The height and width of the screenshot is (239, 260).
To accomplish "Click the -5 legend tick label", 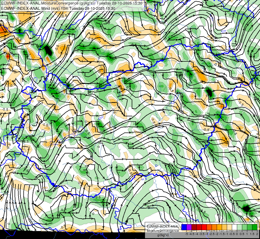I will [x=186, y=234].
